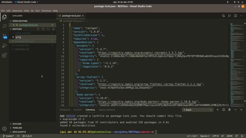The width and height of the screenshot is (246, 138).
Task: Change encoding via UTF-8 status item
Action: [215, 136]
